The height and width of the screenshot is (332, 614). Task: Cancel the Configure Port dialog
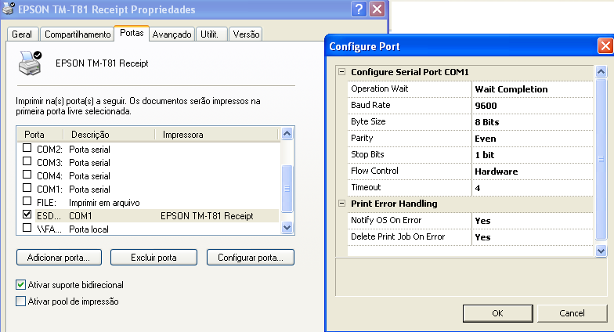pos(572,313)
